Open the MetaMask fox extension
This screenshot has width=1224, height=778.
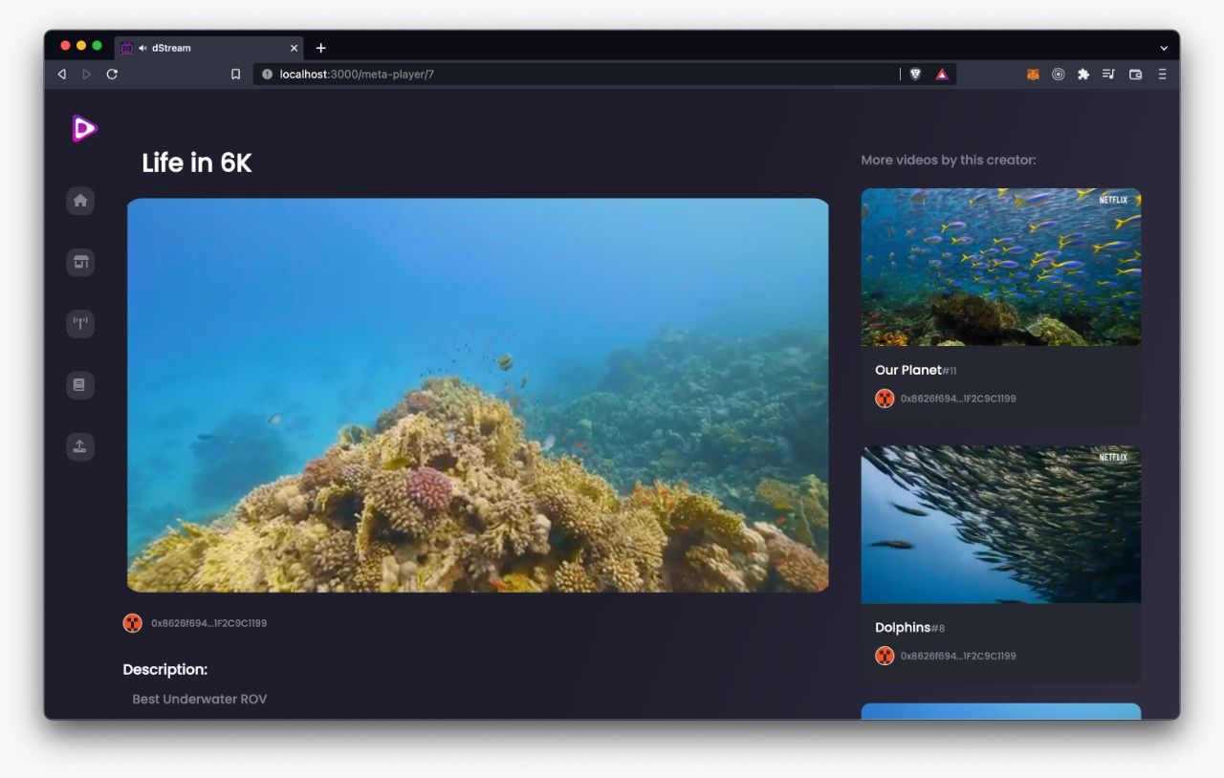(x=1033, y=74)
